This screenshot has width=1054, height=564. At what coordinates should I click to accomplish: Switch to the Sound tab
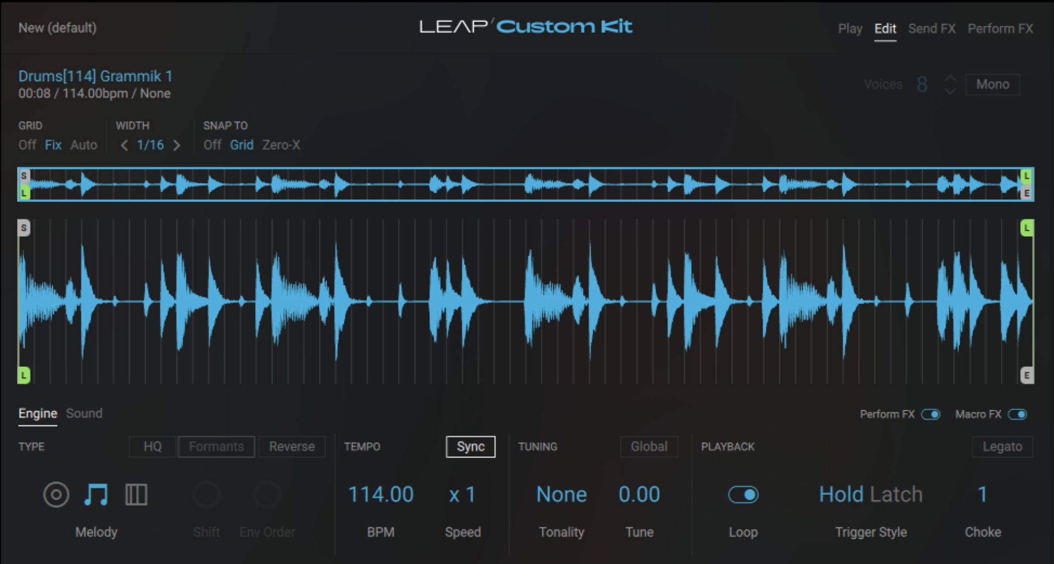coord(84,414)
